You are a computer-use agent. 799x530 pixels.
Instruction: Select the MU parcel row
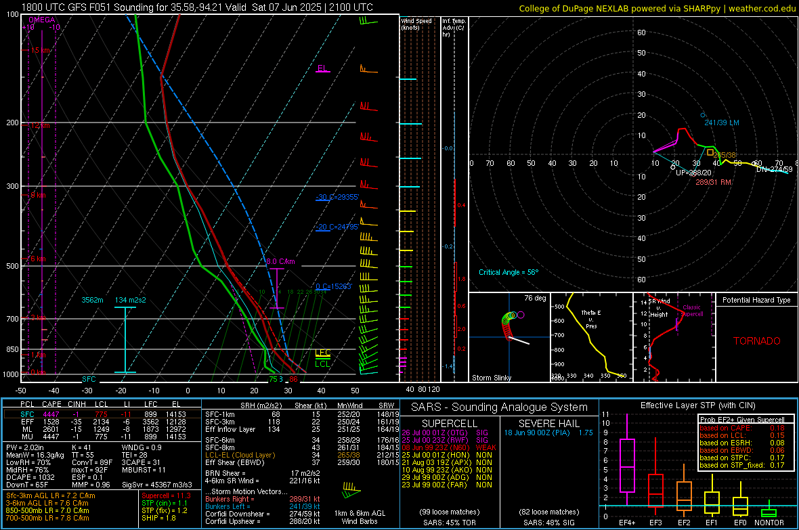click(102, 437)
